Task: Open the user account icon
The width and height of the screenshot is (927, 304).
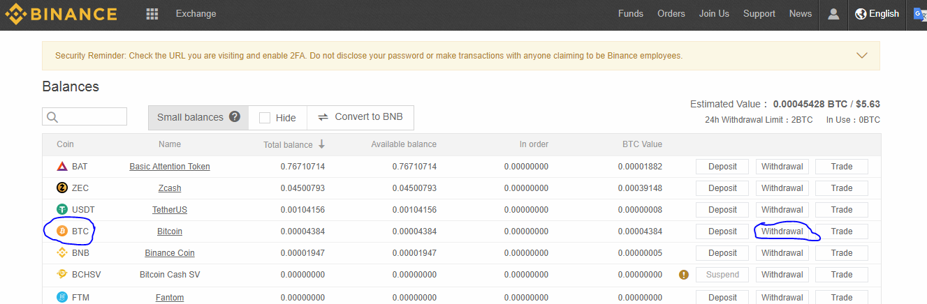Action: pyautogui.click(x=833, y=14)
